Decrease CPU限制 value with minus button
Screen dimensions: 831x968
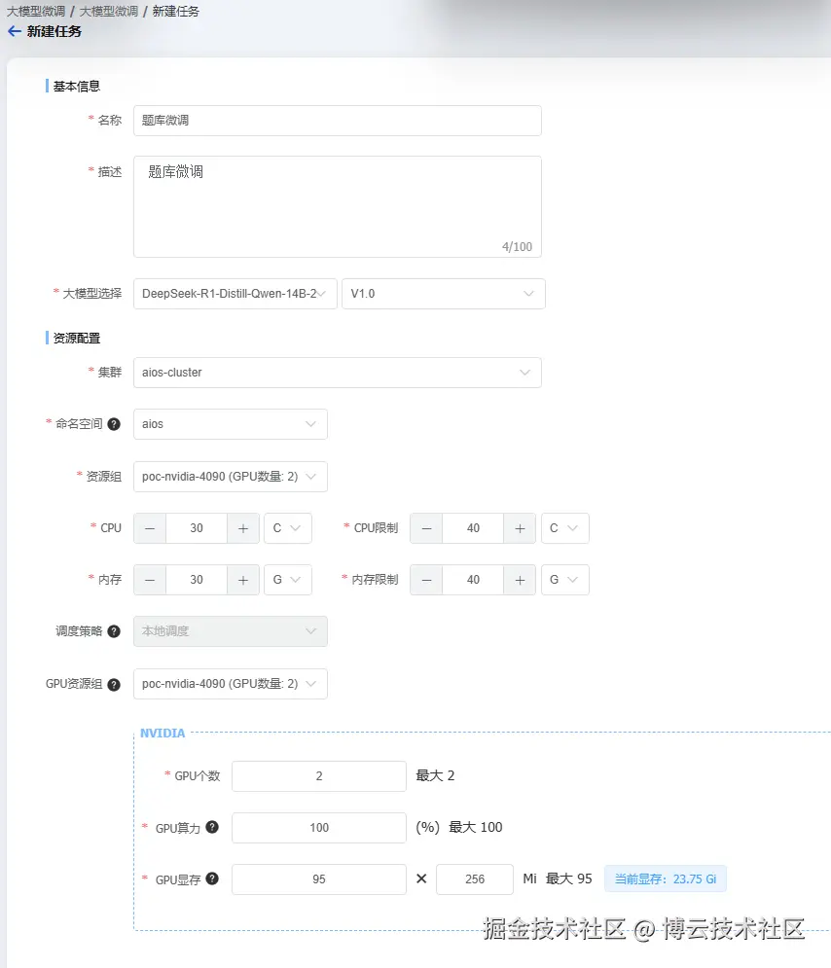point(426,528)
